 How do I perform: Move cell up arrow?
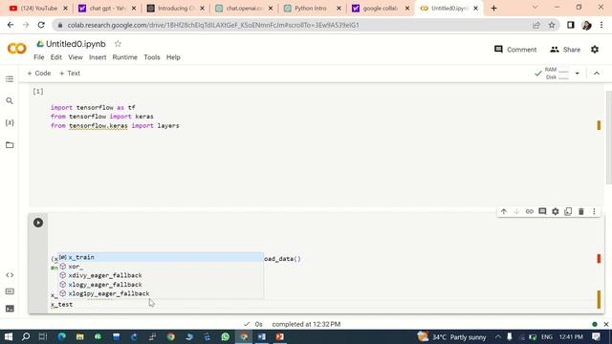[504, 211]
